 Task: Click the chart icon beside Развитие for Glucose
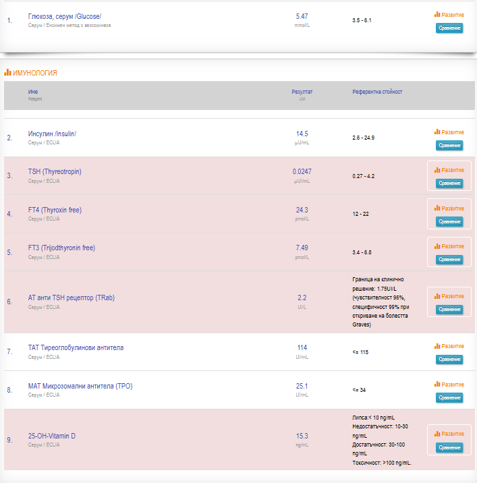point(437,14)
